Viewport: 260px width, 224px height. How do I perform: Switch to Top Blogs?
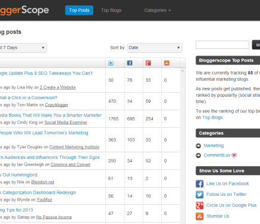[x=111, y=10]
